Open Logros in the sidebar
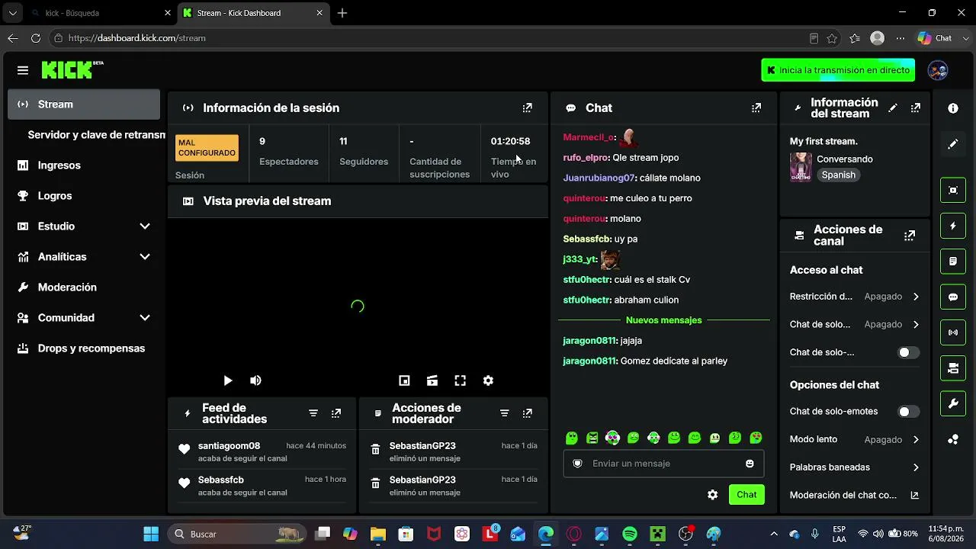The height and width of the screenshot is (549, 976). pyautogui.click(x=84, y=196)
